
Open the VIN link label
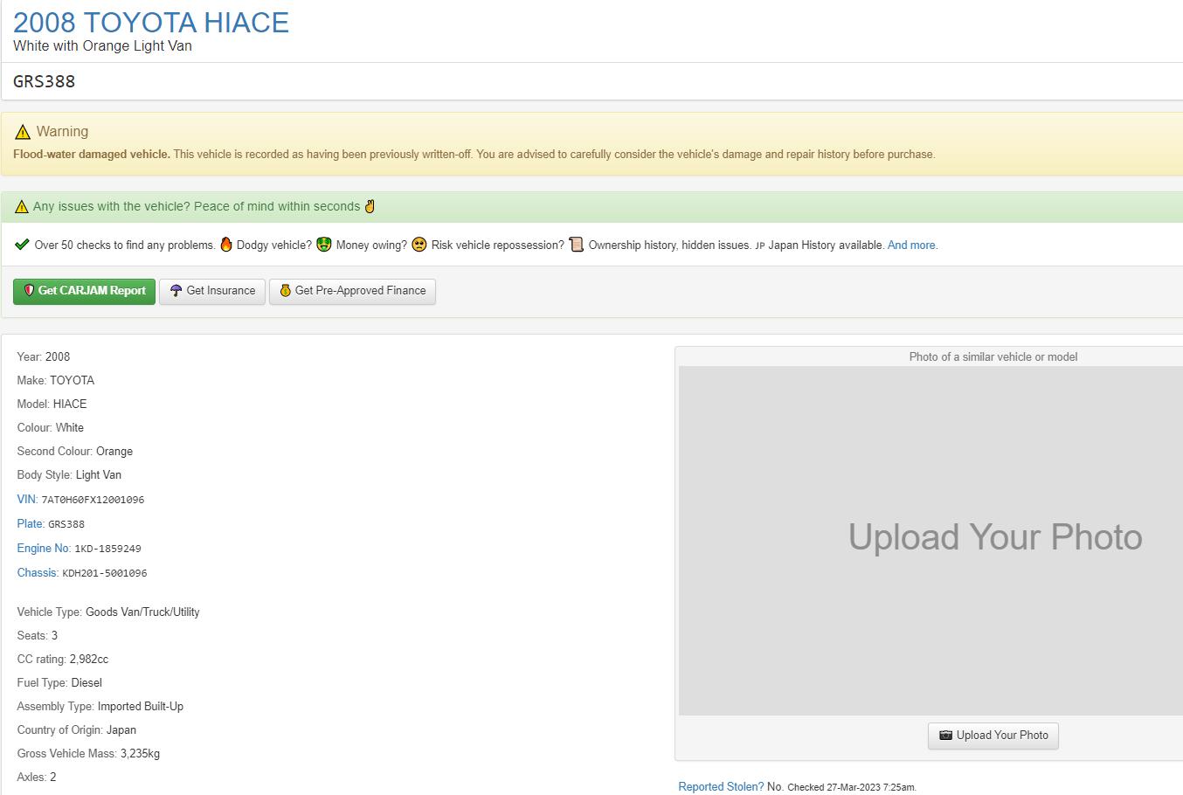pyautogui.click(x=27, y=500)
